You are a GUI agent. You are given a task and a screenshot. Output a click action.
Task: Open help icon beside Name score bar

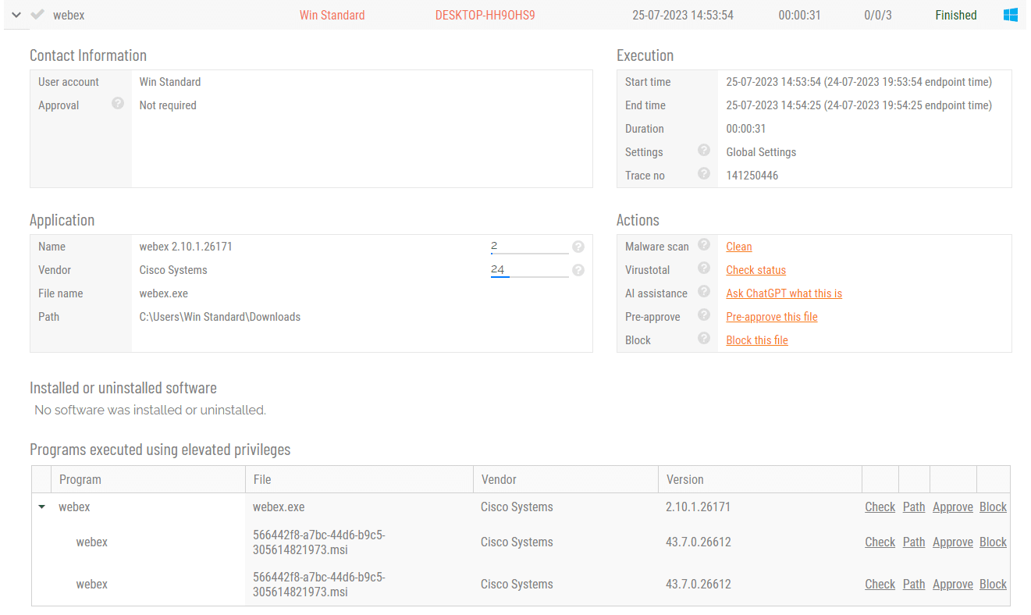pos(578,247)
